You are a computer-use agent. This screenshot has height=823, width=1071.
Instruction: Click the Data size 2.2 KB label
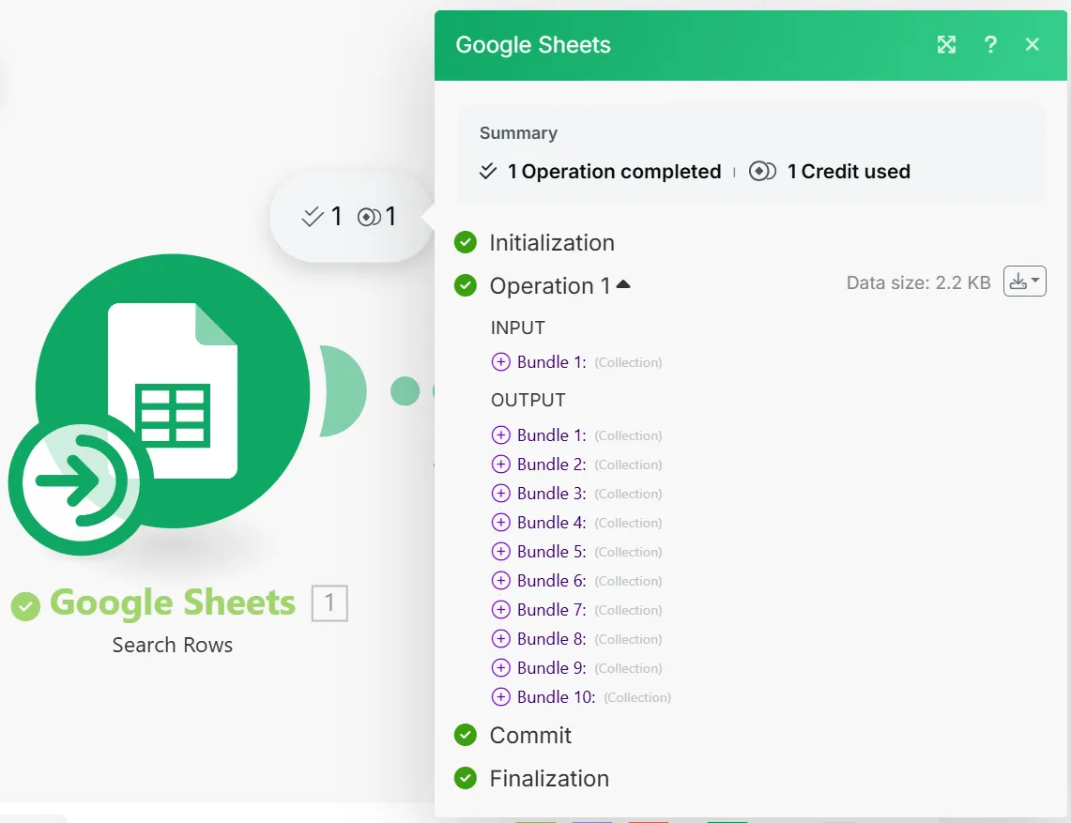coord(918,282)
